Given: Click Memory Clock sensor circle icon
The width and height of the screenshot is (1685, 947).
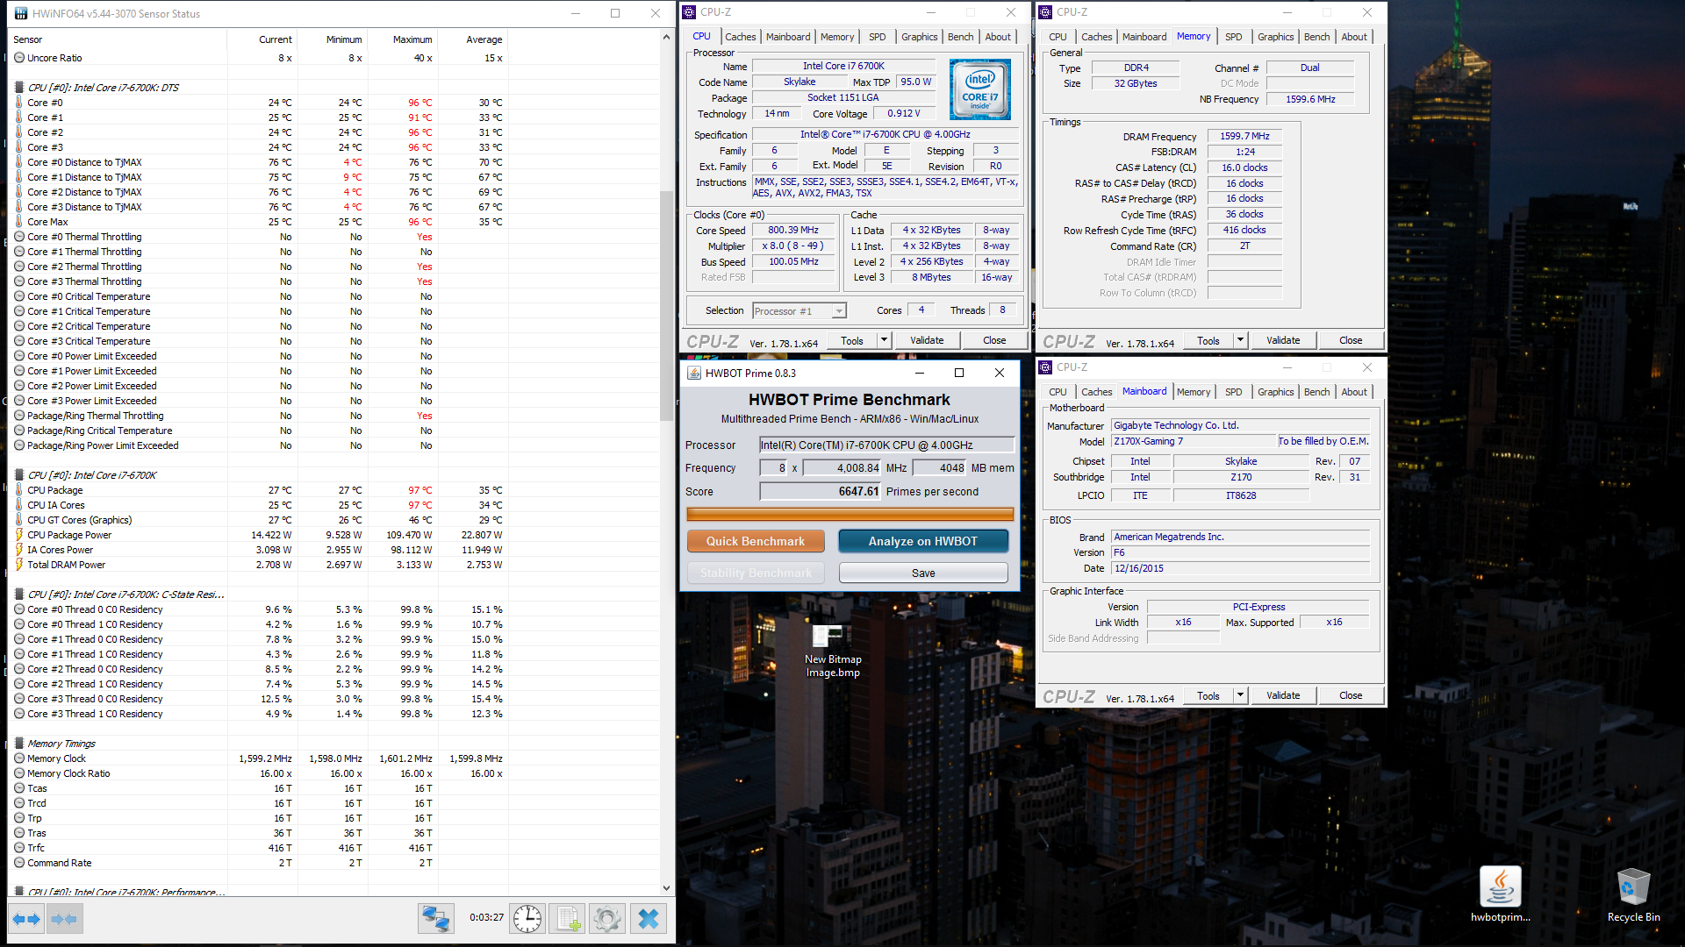Looking at the screenshot, I should 19,758.
